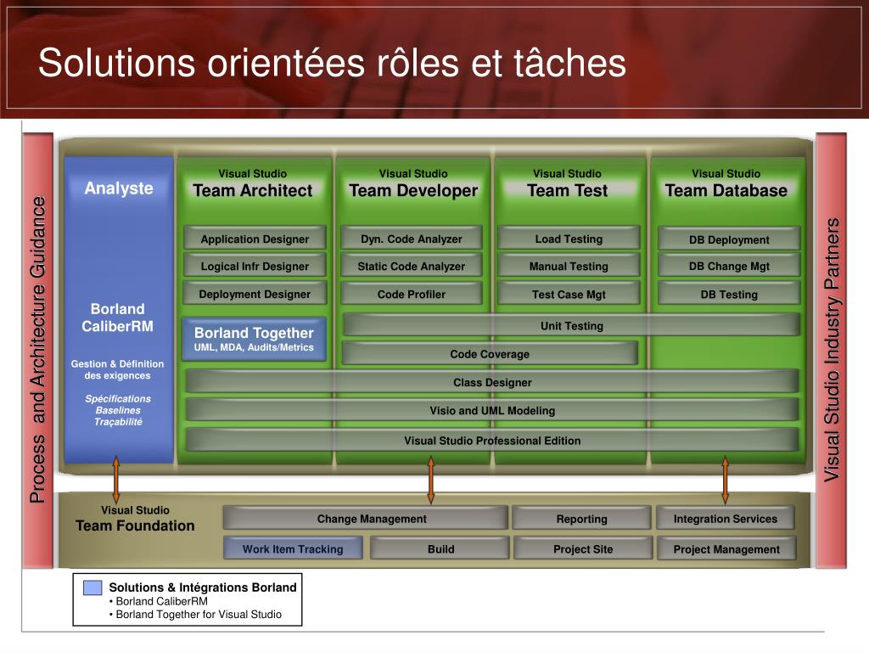Screen dimensions: 869x652
Task: Select the Borland Together blue box
Action: [x=254, y=339]
